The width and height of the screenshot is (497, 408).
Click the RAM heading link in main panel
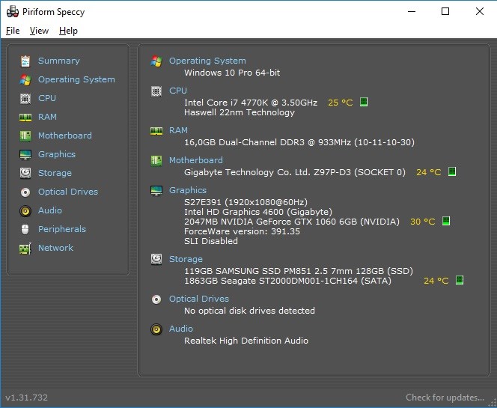(178, 130)
